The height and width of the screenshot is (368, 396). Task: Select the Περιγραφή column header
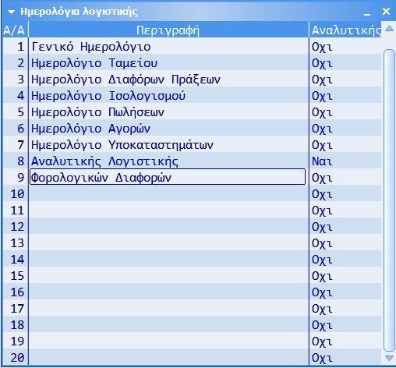click(168, 30)
